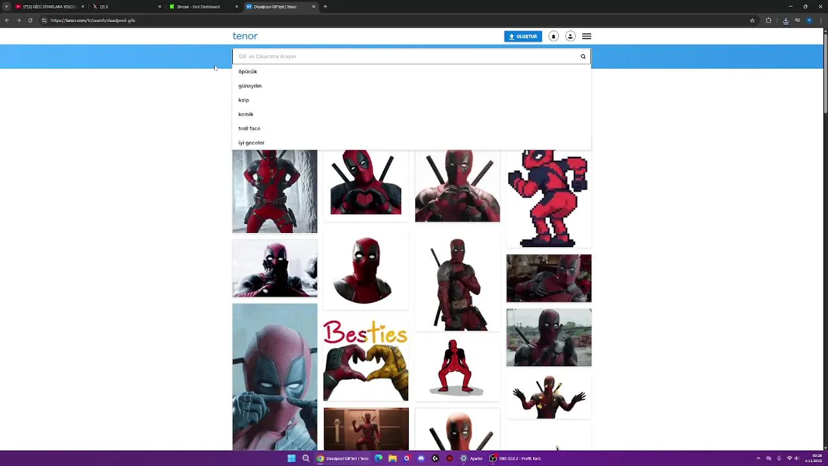The height and width of the screenshot is (466, 828).
Task: Open the taskbar volume icon
Action: point(797,458)
